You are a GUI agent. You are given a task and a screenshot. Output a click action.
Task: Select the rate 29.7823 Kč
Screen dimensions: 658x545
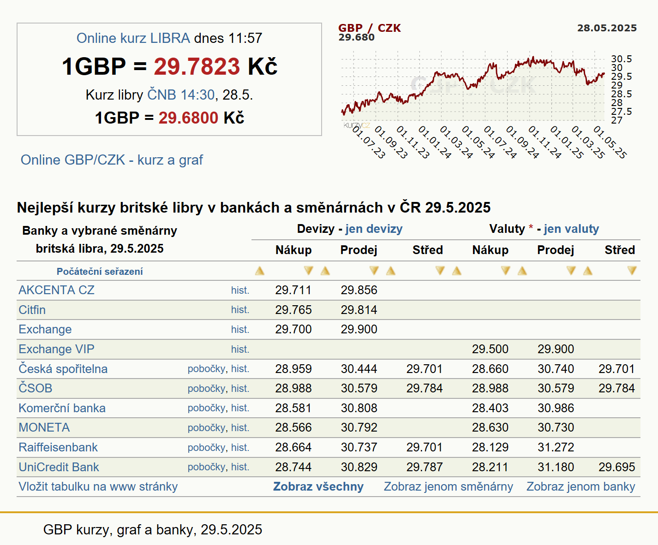tap(215, 66)
